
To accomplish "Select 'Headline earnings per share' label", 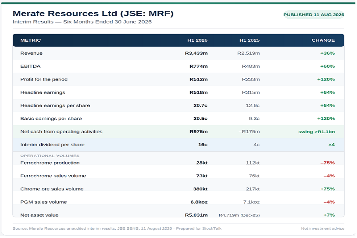I will [x=55, y=106].
